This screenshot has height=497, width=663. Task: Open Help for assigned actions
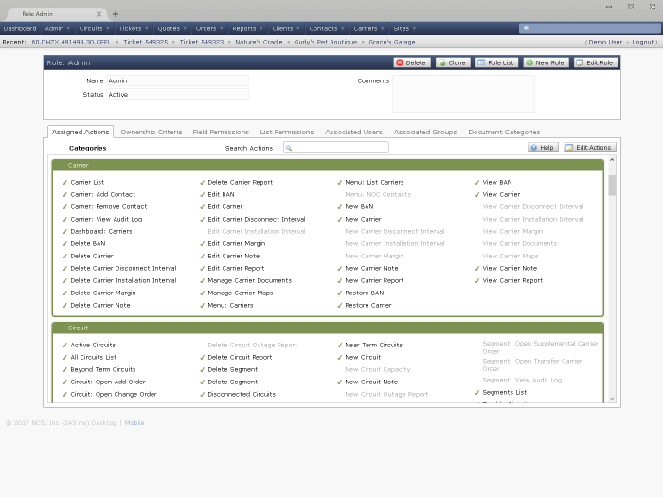[543, 148]
